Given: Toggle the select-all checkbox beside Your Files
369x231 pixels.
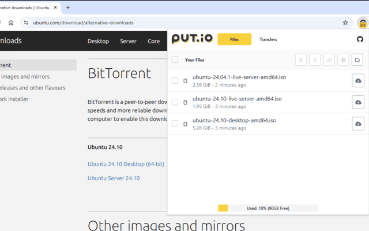Looking at the screenshot, I should tap(175, 59).
